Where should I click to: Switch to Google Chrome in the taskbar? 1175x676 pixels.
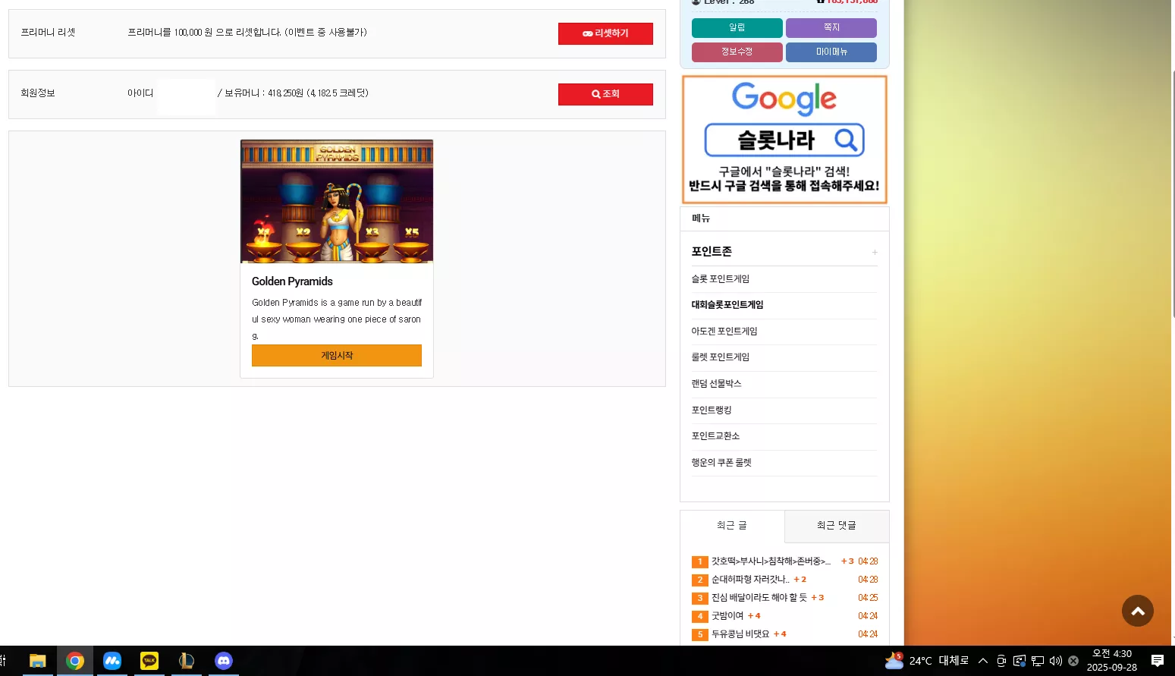pyautogui.click(x=75, y=661)
